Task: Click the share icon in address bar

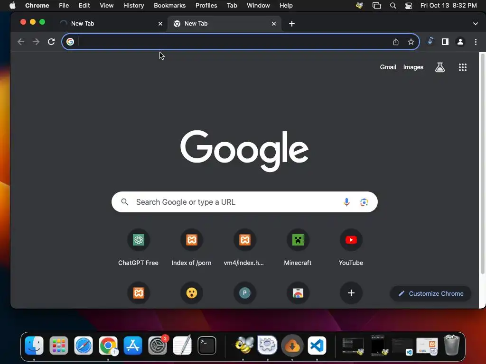Action: click(x=396, y=42)
